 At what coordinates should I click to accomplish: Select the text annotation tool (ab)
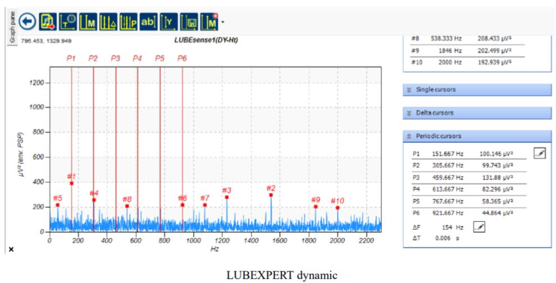click(148, 22)
